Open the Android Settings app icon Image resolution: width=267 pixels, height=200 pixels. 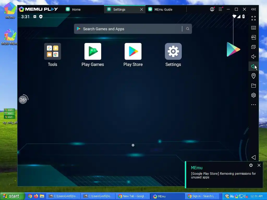click(x=173, y=51)
